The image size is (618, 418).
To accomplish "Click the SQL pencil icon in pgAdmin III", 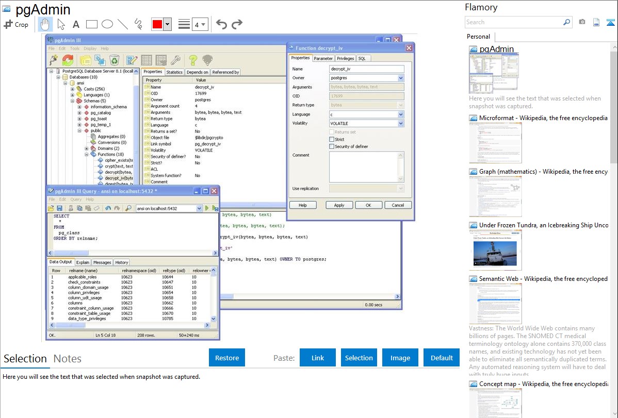I will coord(132,60).
